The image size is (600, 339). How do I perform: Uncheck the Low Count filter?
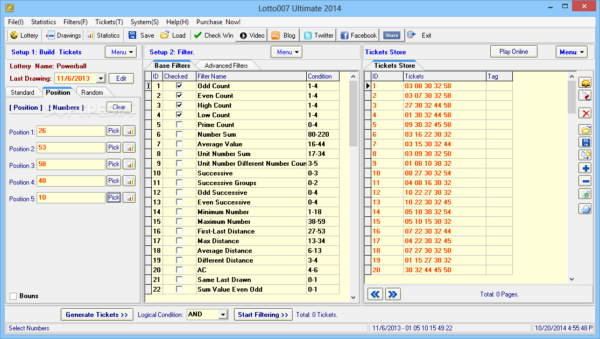coord(179,115)
